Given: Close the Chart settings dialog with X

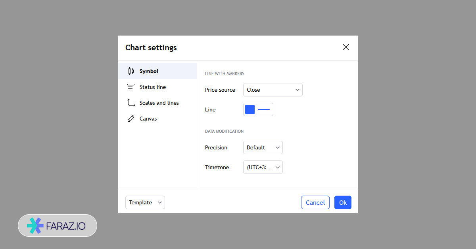Looking at the screenshot, I should (346, 47).
